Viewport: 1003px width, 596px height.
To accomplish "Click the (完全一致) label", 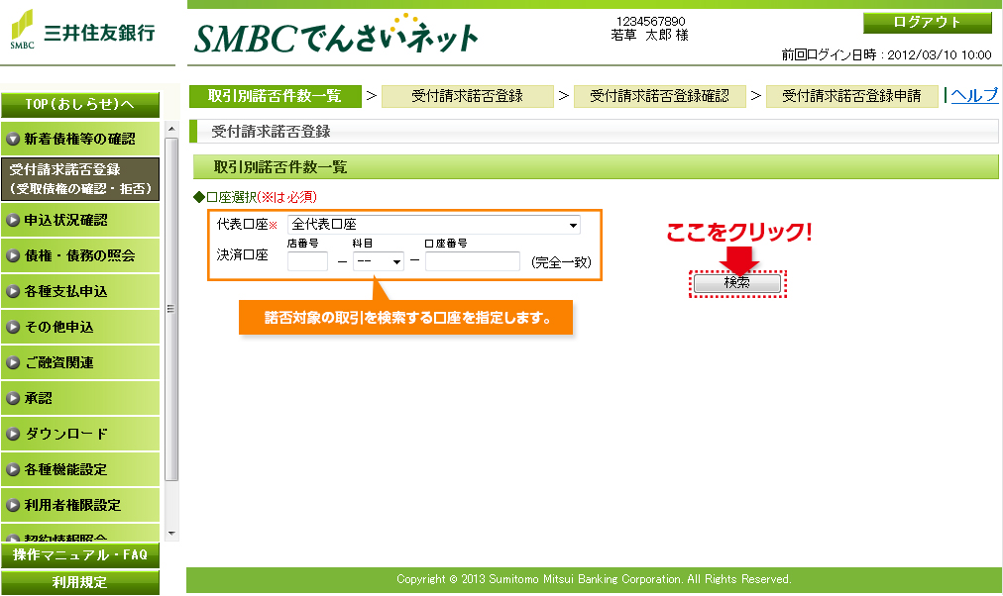I will click(x=561, y=262).
